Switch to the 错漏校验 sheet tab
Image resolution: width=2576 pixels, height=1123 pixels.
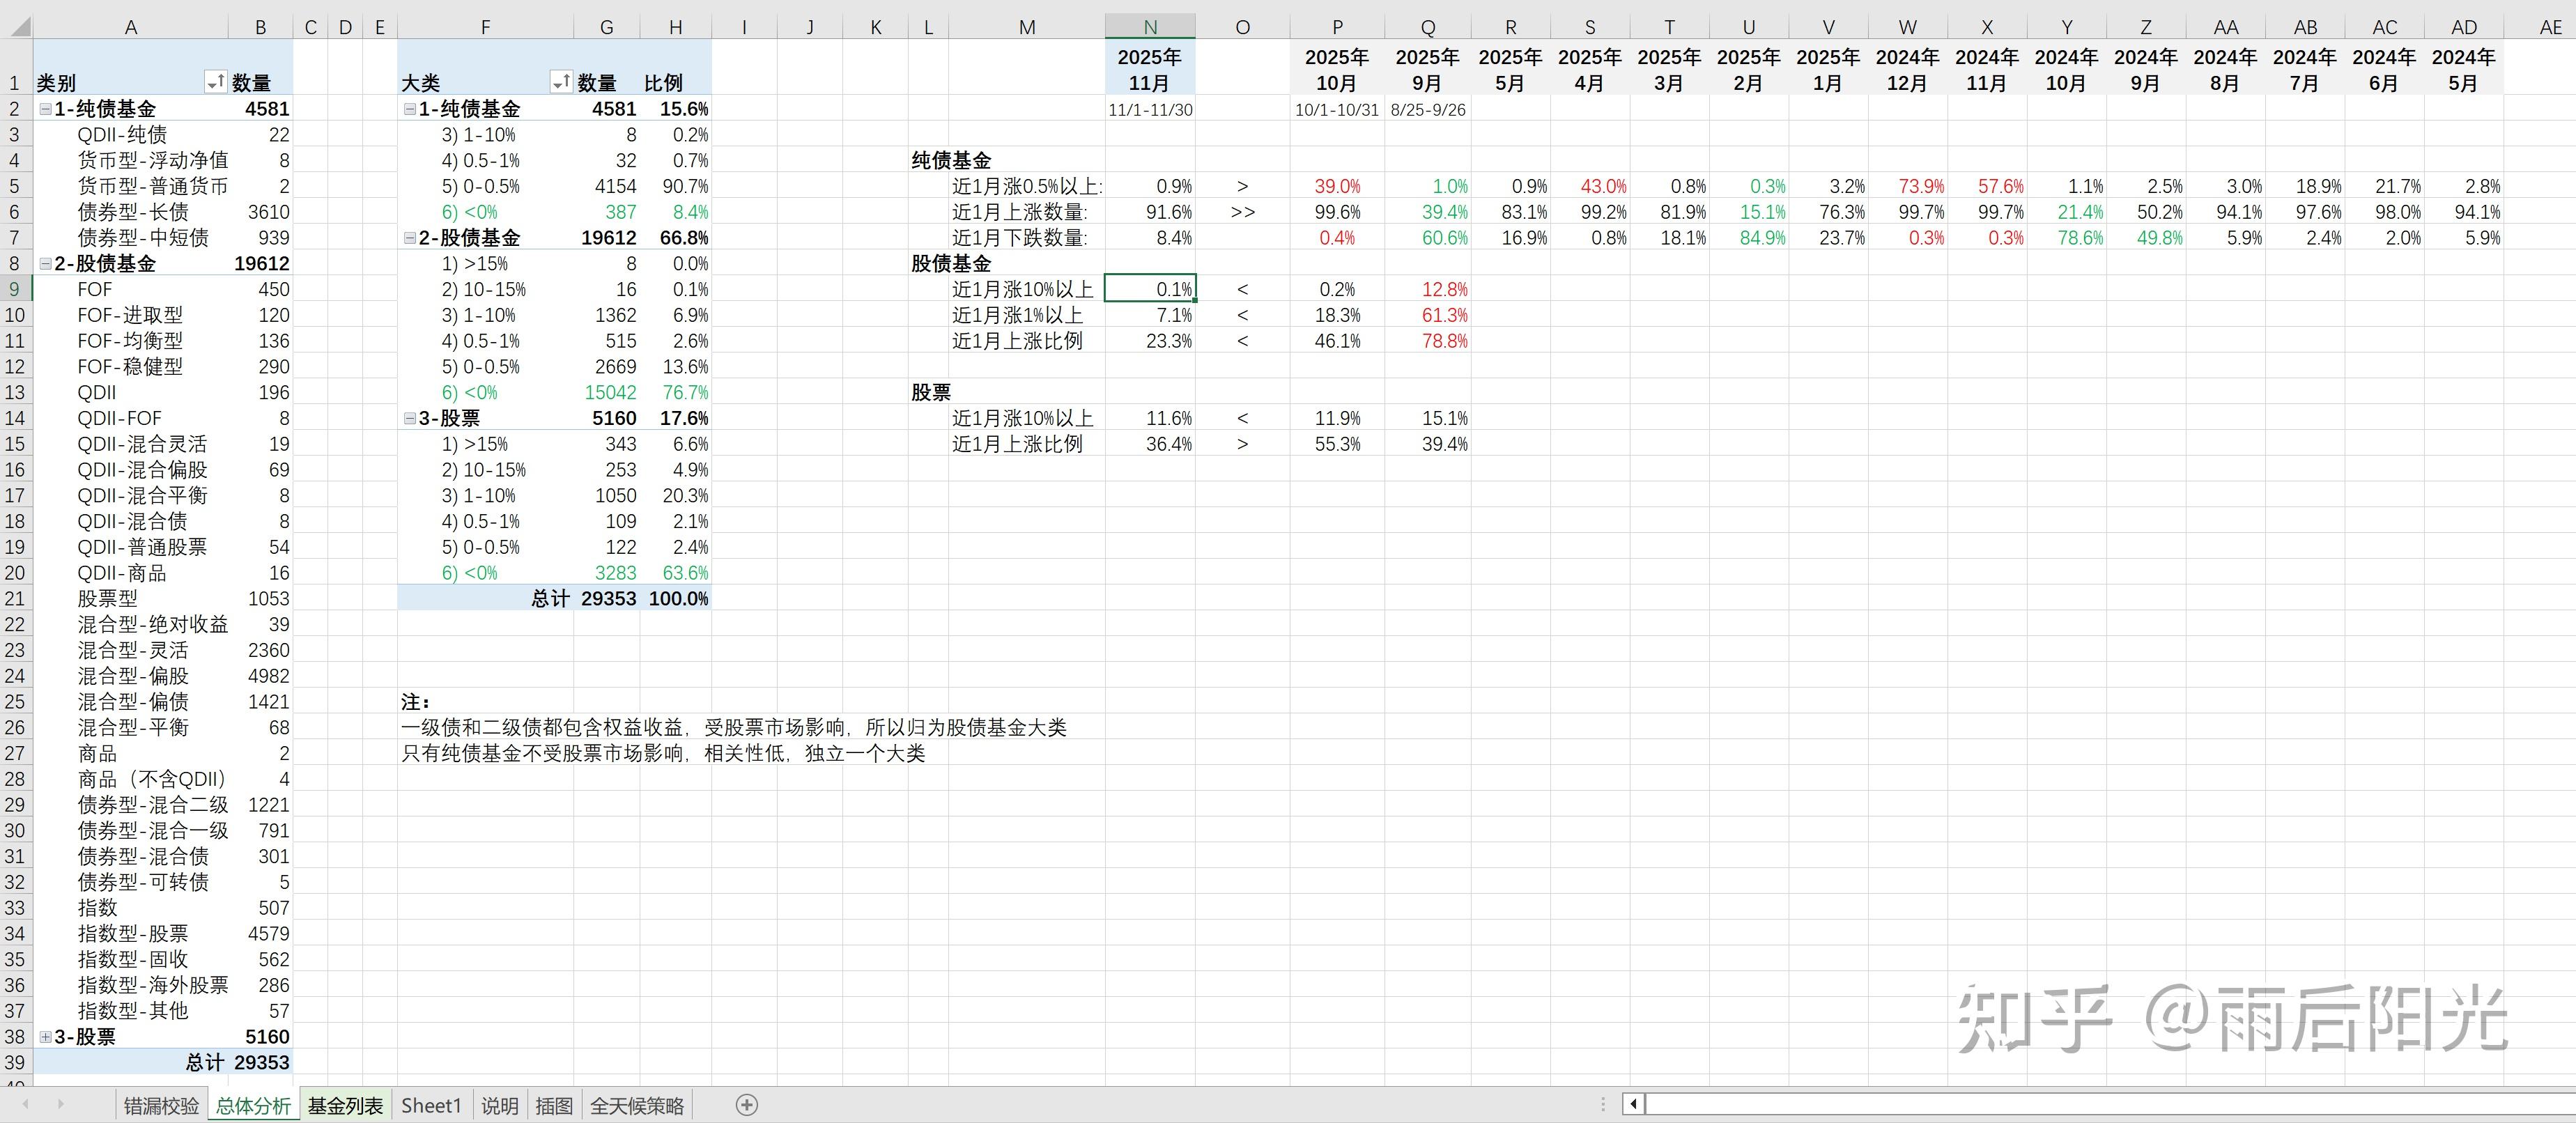pyautogui.click(x=161, y=1106)
